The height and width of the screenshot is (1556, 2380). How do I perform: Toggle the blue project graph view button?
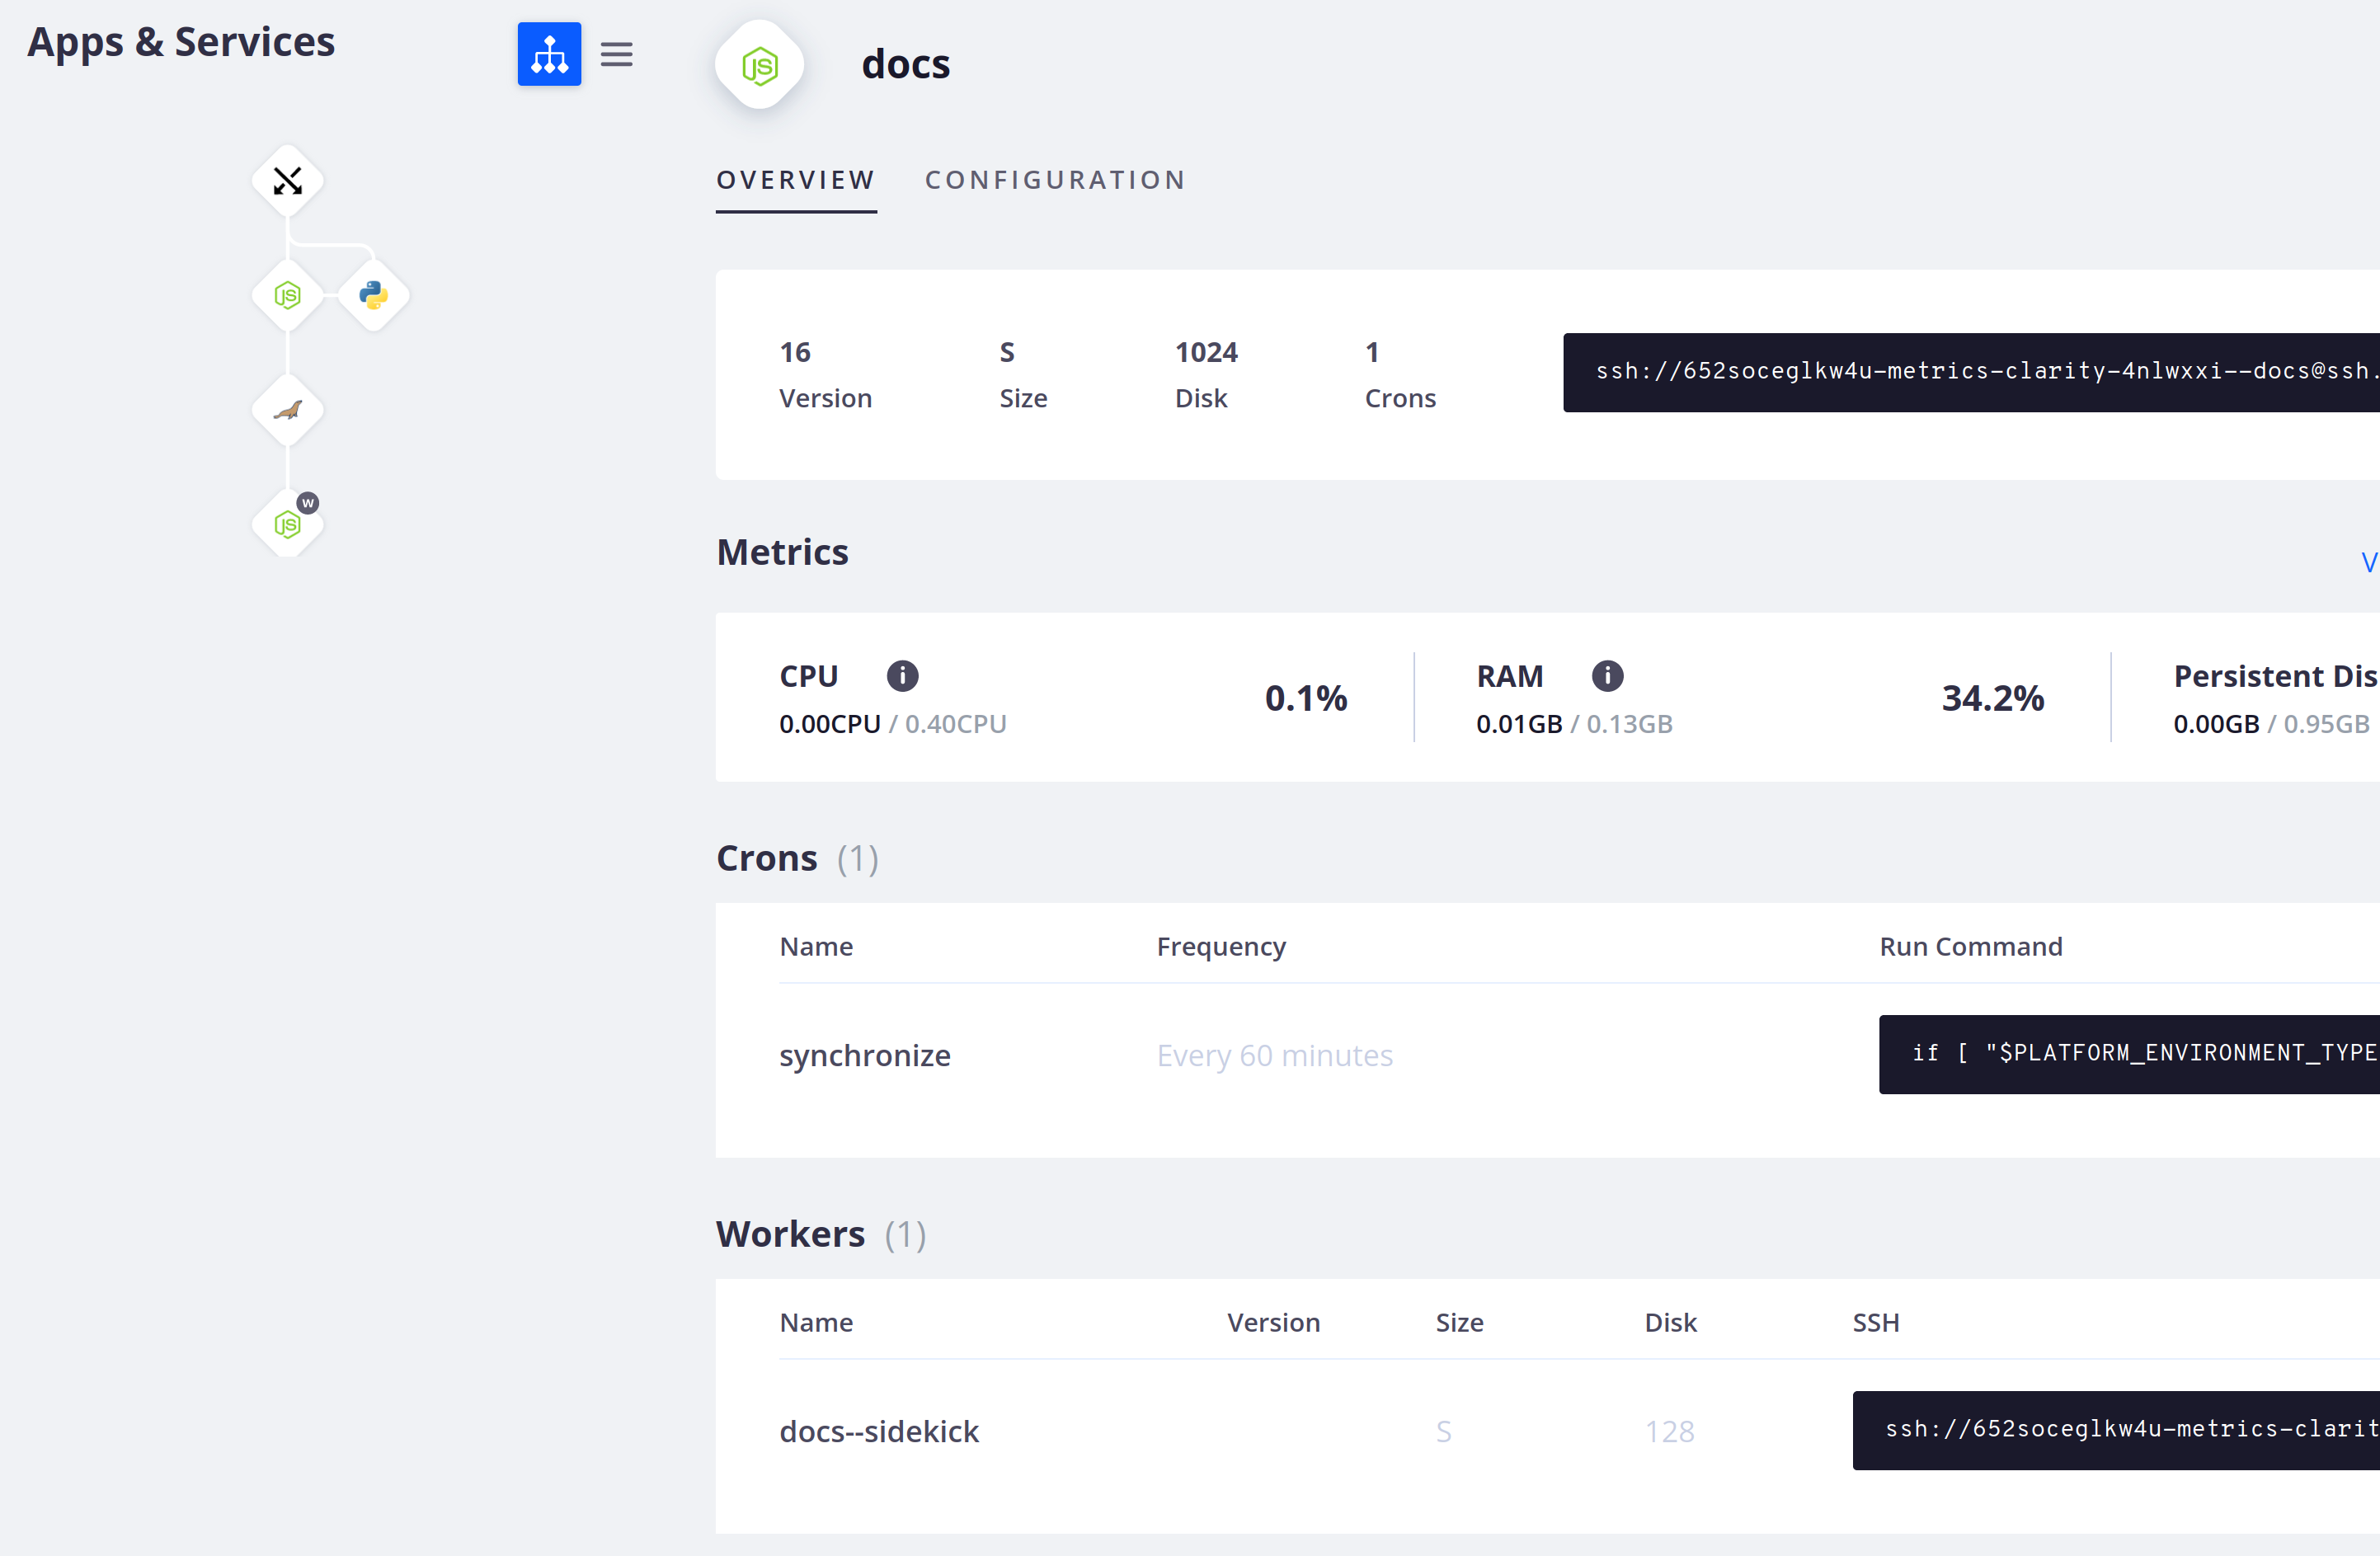(x=549, y=54)
